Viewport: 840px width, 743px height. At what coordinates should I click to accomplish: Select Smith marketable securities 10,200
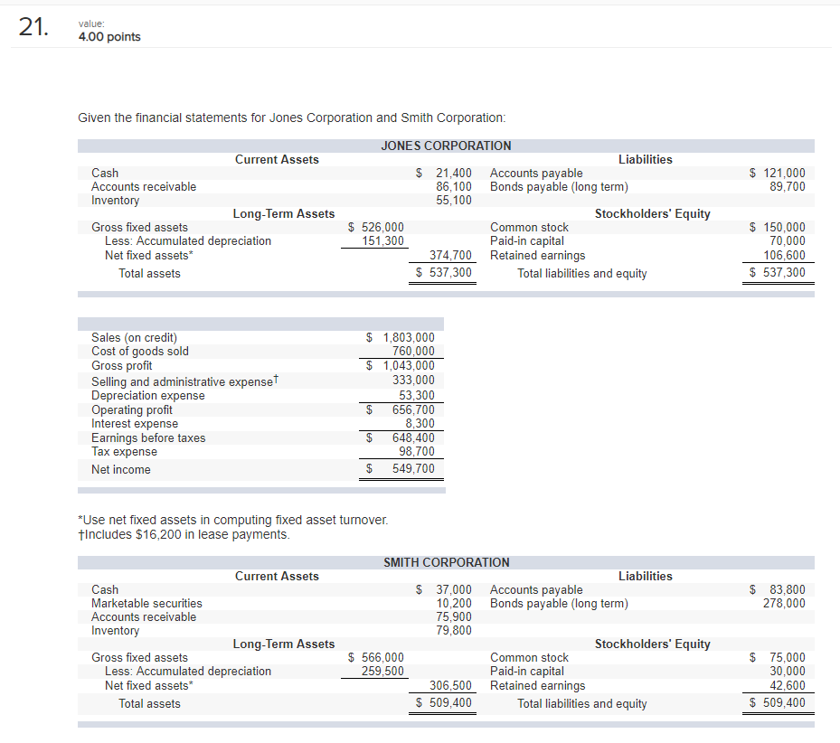454,603
